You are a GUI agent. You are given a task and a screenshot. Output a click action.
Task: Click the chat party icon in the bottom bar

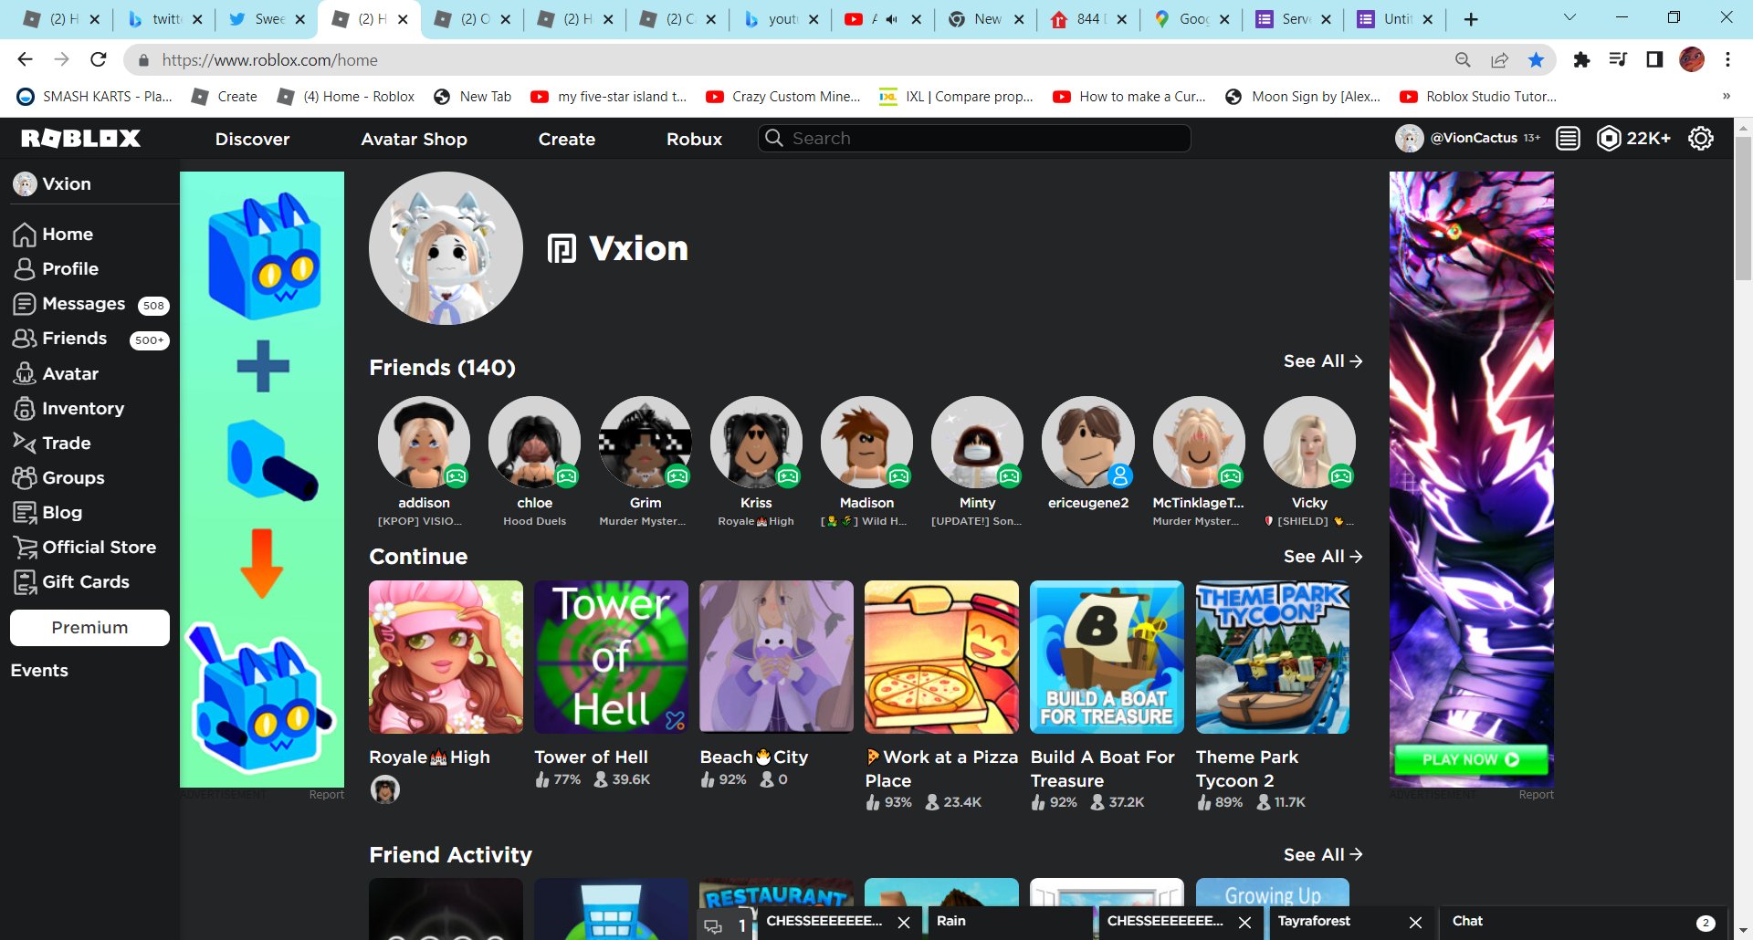pos(714,925)
